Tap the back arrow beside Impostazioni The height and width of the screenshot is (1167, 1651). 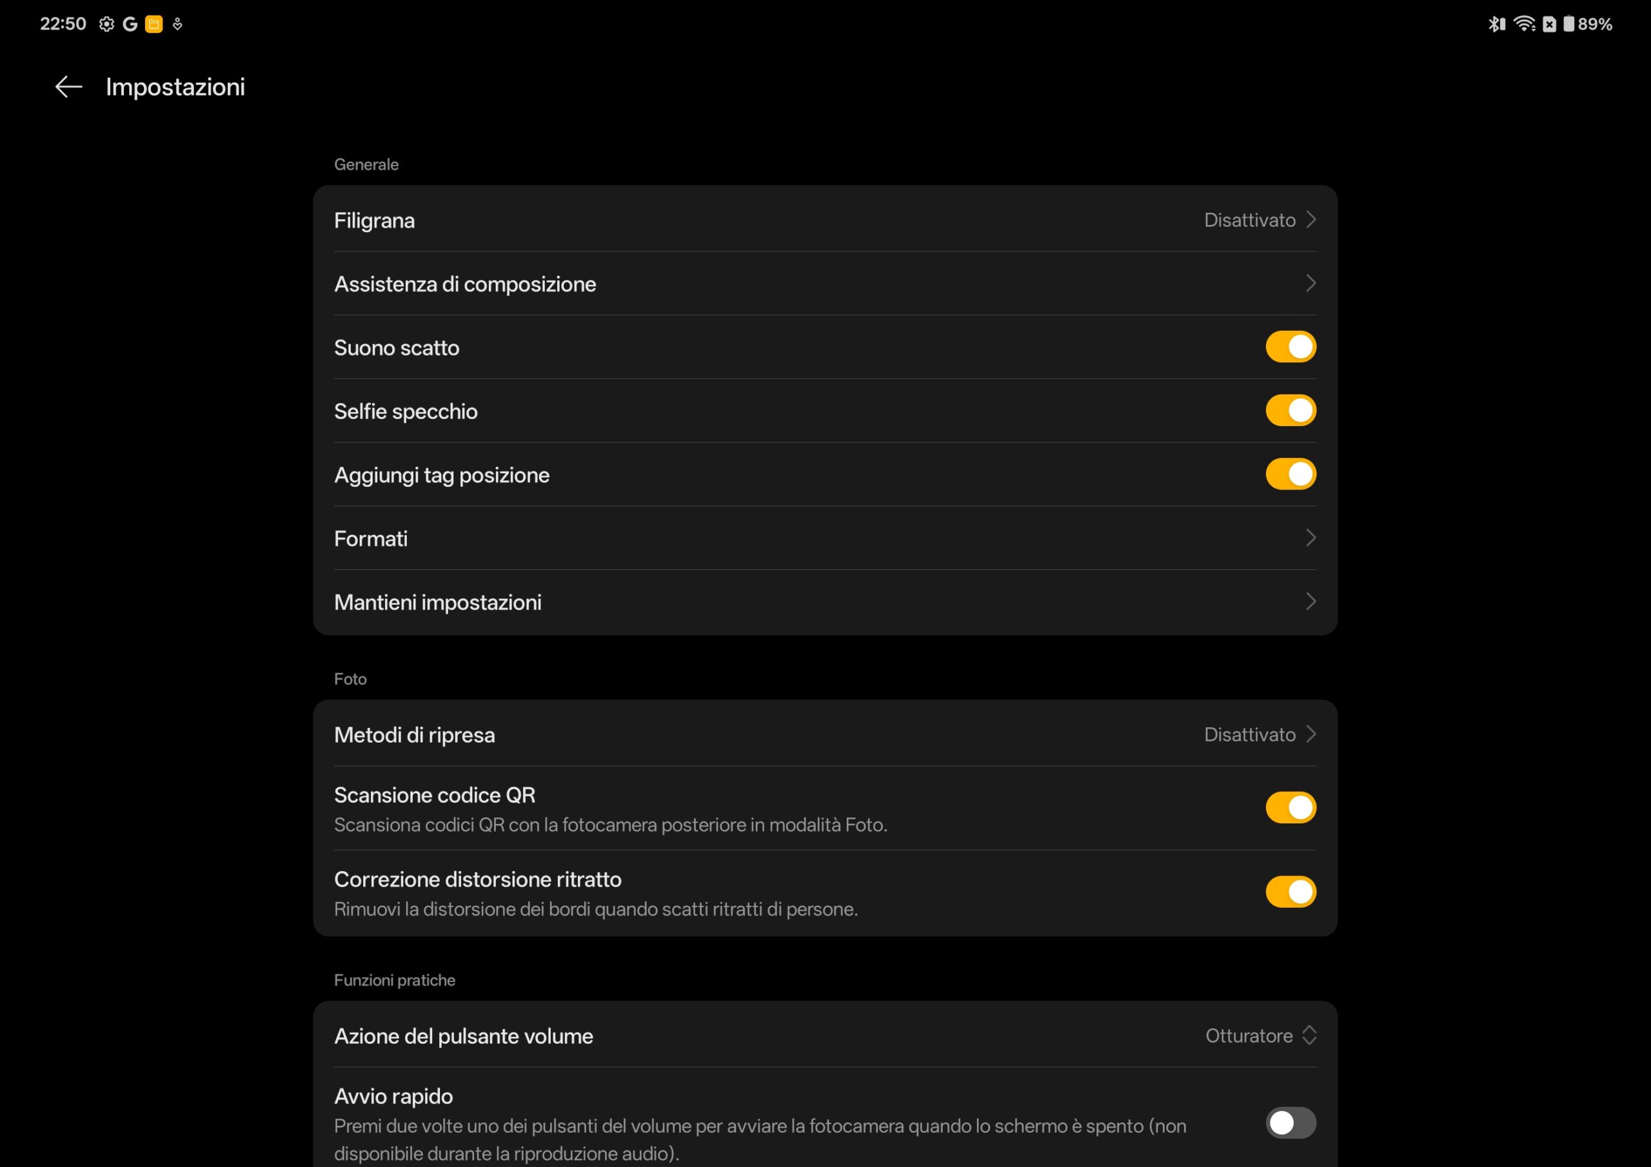tap(69, 87)
